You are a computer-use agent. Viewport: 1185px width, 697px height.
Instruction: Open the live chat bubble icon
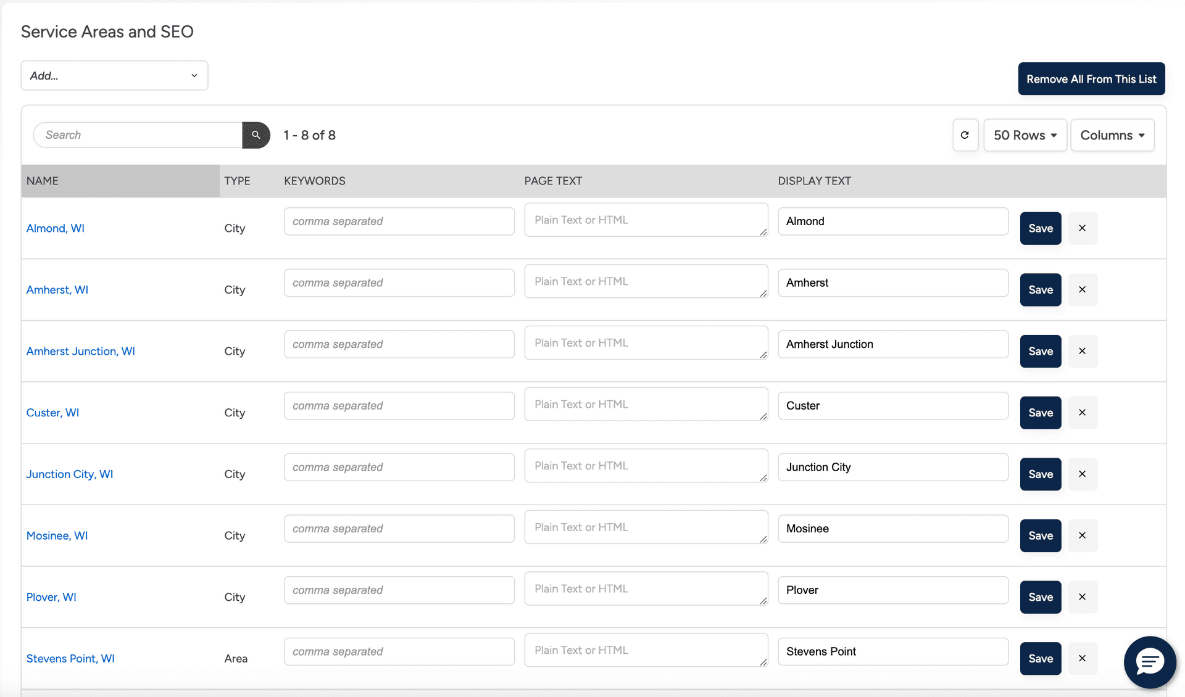click(x=1149, y=662)
